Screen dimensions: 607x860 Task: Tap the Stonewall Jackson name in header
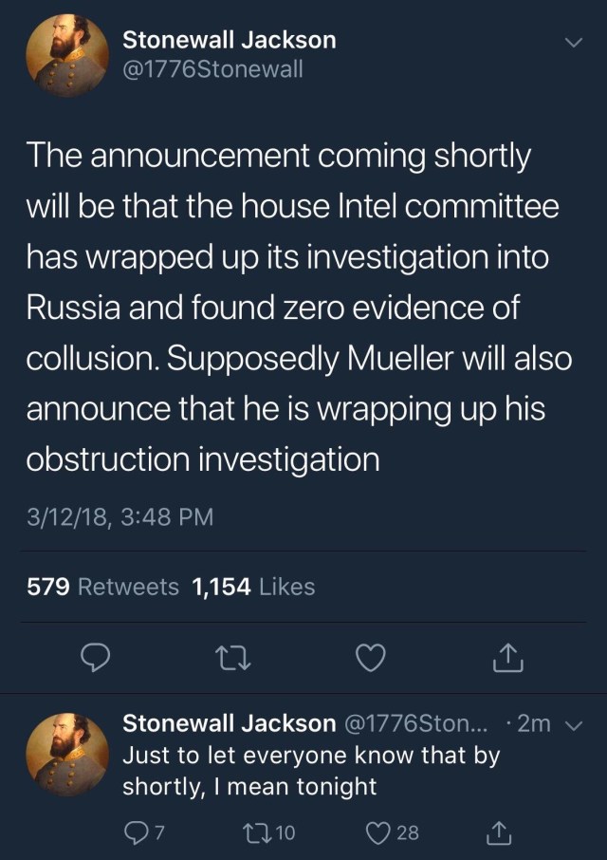[x=229, y=40]
